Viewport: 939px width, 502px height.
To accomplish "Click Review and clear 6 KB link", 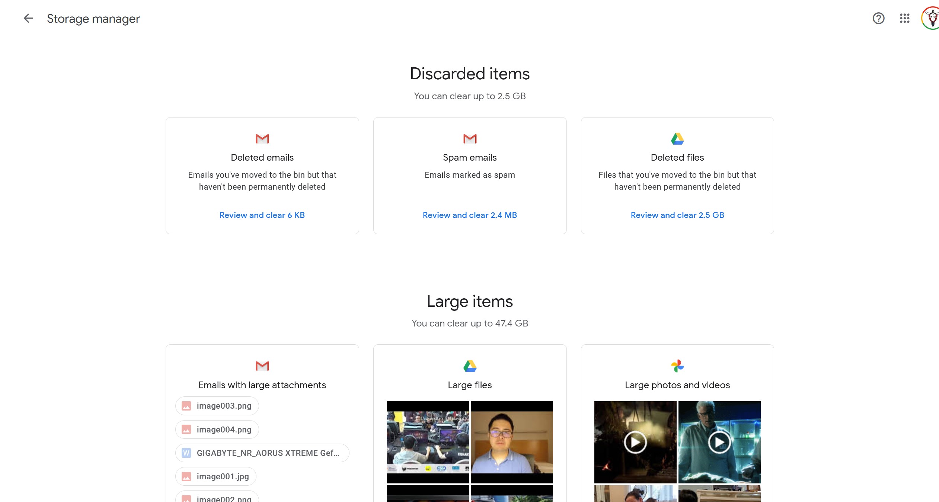I will [262, 215].
